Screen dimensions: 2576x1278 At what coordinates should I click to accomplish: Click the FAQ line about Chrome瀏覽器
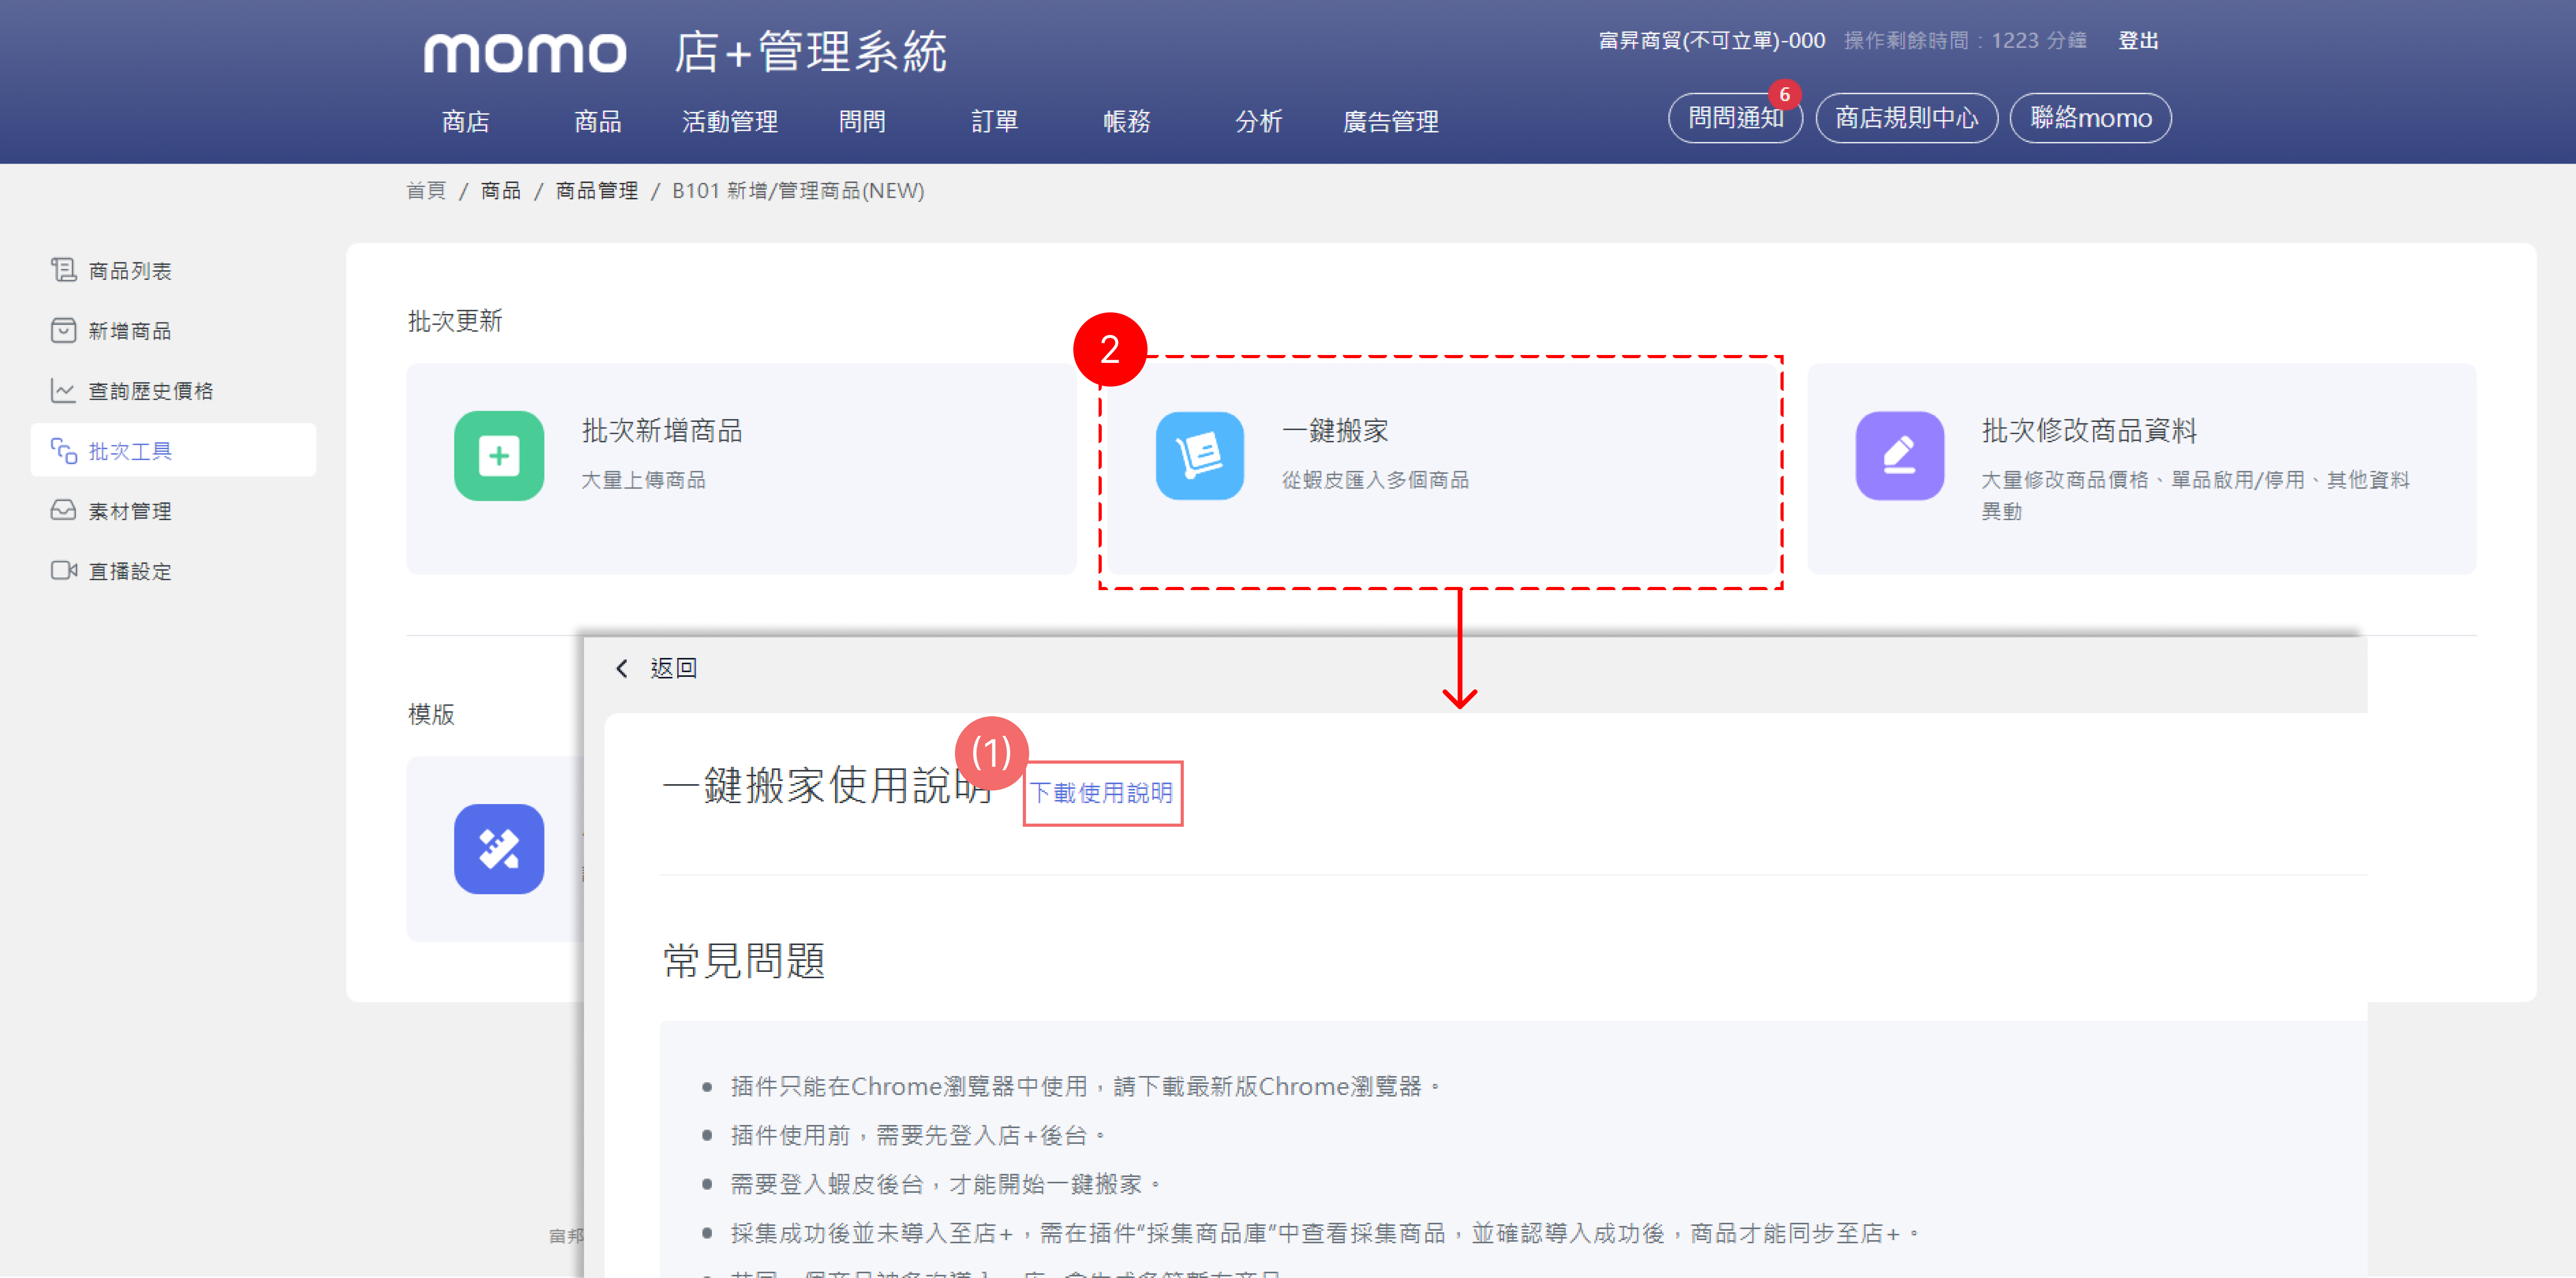[1085, 1086]
